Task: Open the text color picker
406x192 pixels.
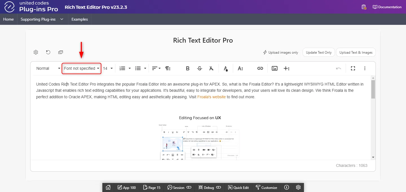Action: click(226, 68)
